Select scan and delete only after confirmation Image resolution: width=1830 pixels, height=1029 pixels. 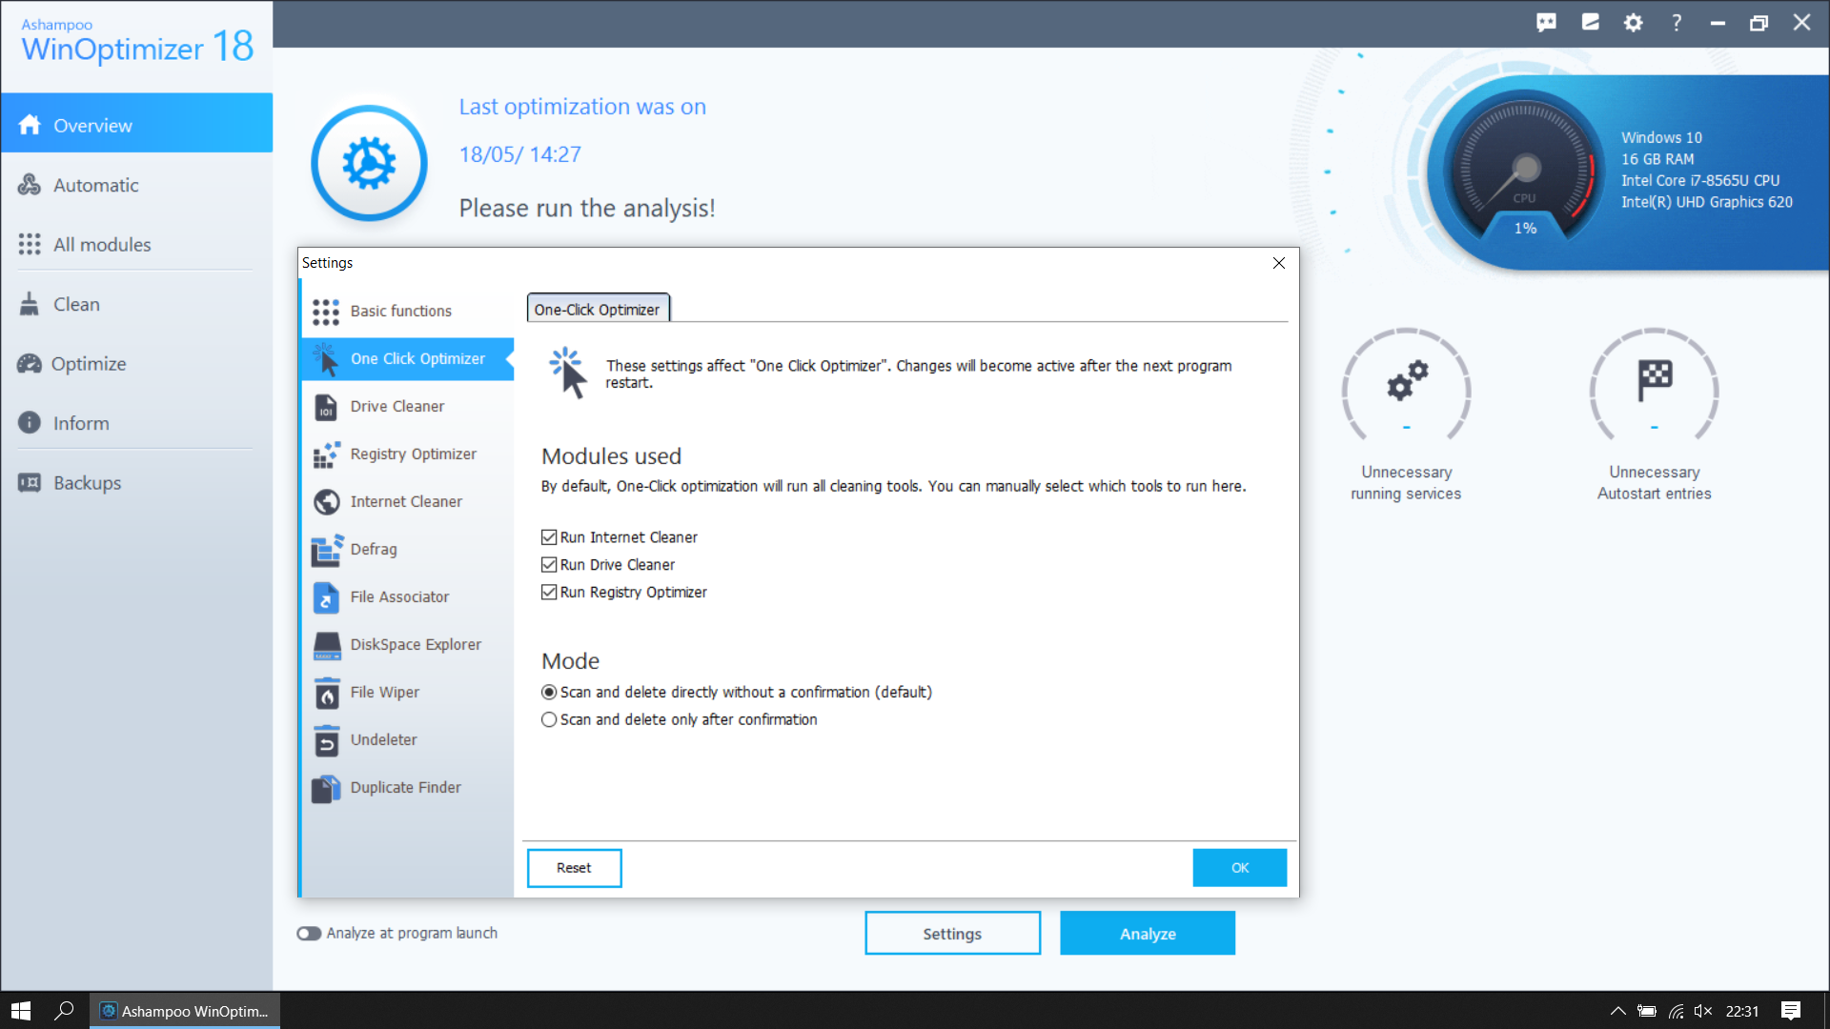pyautogui.click(x=549, y=720)
